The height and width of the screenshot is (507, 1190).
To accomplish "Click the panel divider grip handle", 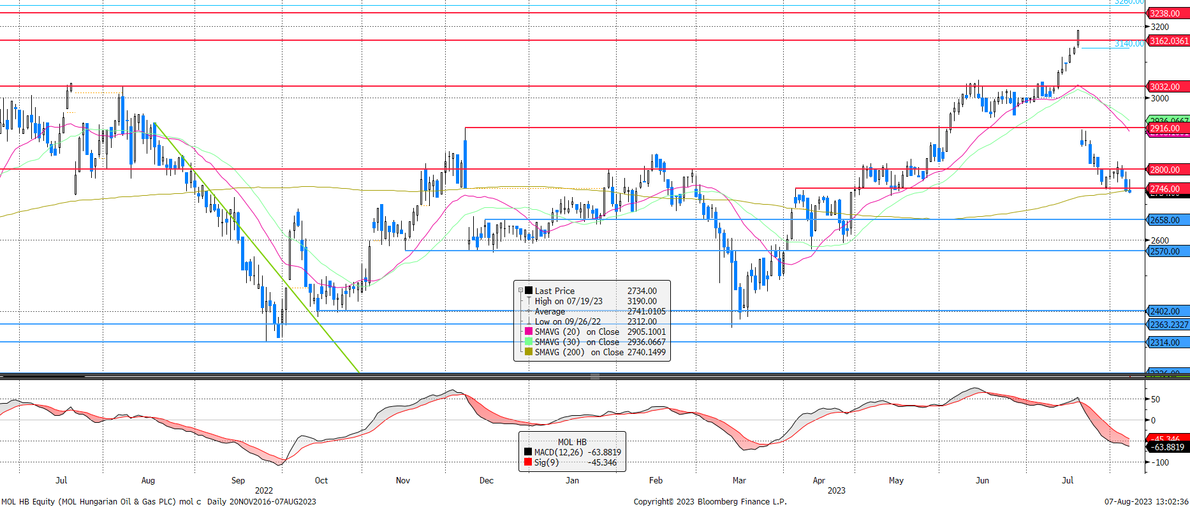I will 594,376.
